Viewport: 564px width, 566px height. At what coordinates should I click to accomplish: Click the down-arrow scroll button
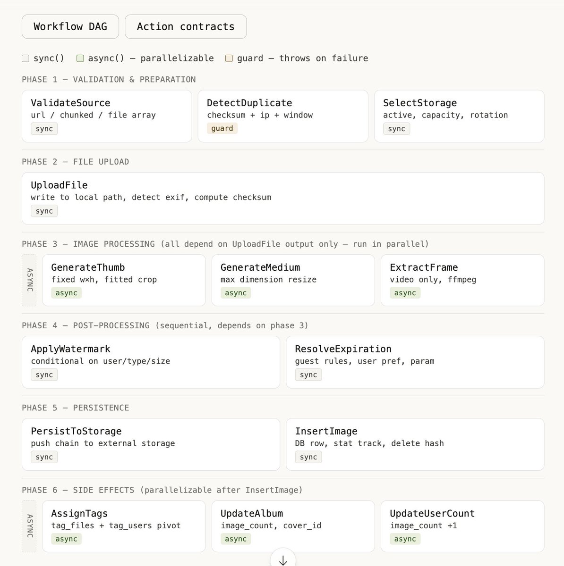point(283,559)
